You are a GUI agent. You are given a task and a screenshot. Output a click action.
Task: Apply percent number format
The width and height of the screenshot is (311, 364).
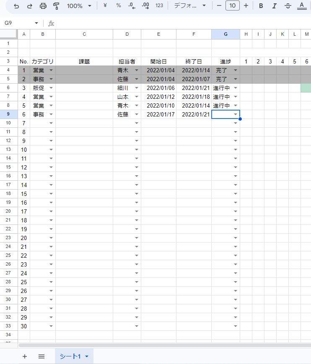click(x=119, y=6)
